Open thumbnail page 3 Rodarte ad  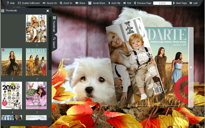(x=36, y=62)
